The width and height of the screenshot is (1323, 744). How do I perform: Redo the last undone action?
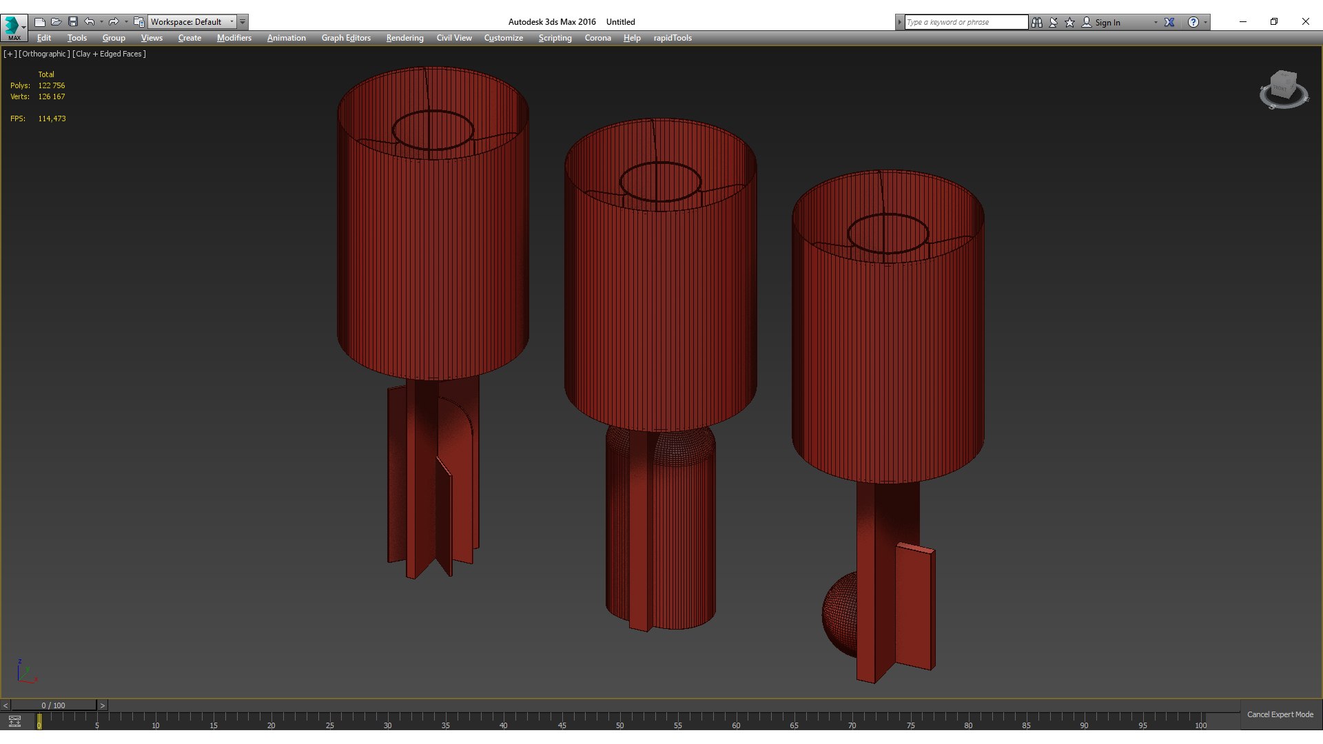click(114, 22)
